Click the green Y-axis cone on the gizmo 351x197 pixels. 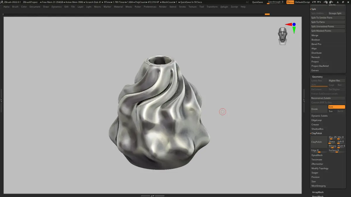[x=294, y=30]
